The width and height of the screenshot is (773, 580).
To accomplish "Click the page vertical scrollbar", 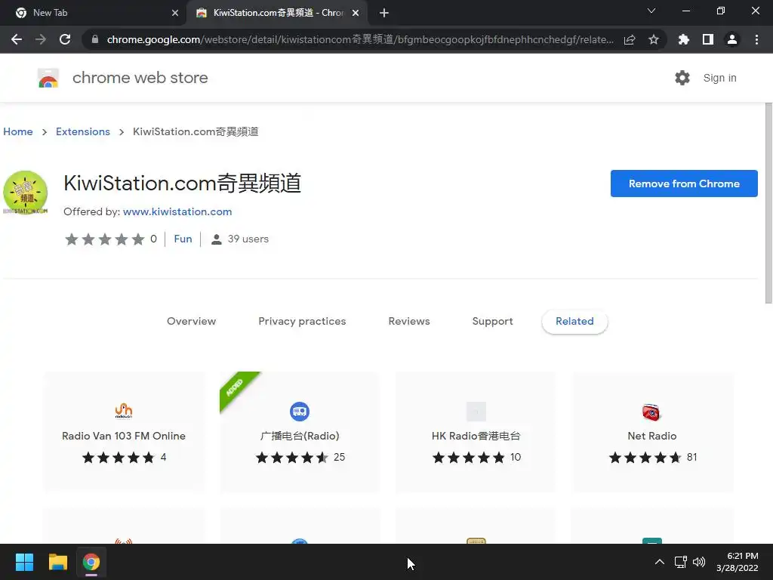I will pos(768,202).
